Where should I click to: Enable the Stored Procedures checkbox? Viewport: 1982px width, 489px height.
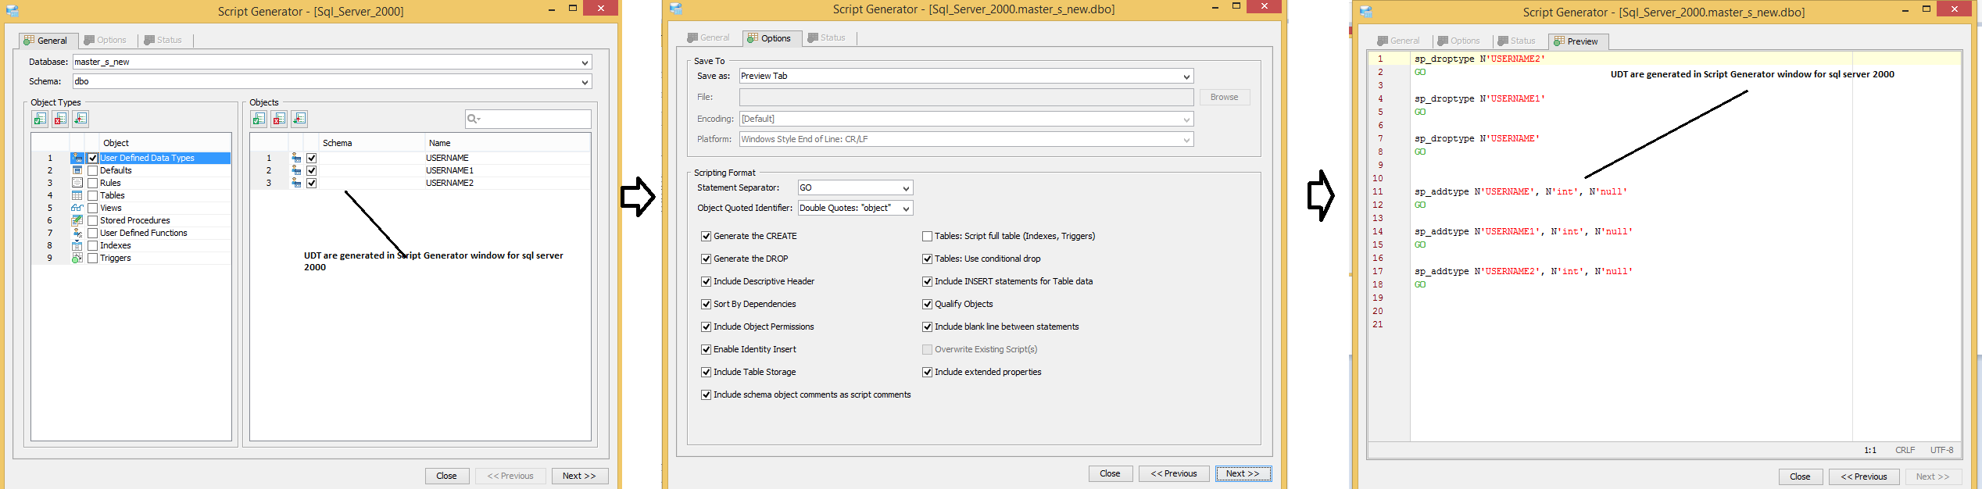(x=93, y=220)
